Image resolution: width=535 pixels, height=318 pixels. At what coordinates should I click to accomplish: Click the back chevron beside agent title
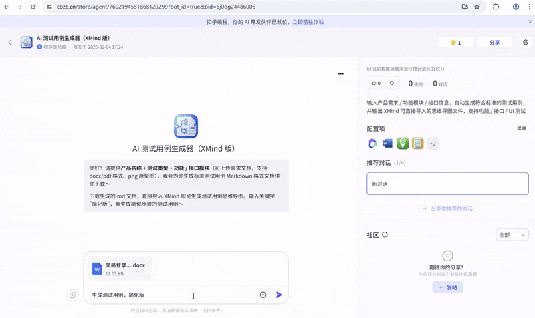point(10,42)
